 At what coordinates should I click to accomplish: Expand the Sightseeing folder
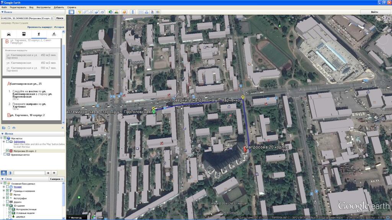click(3, 141)
